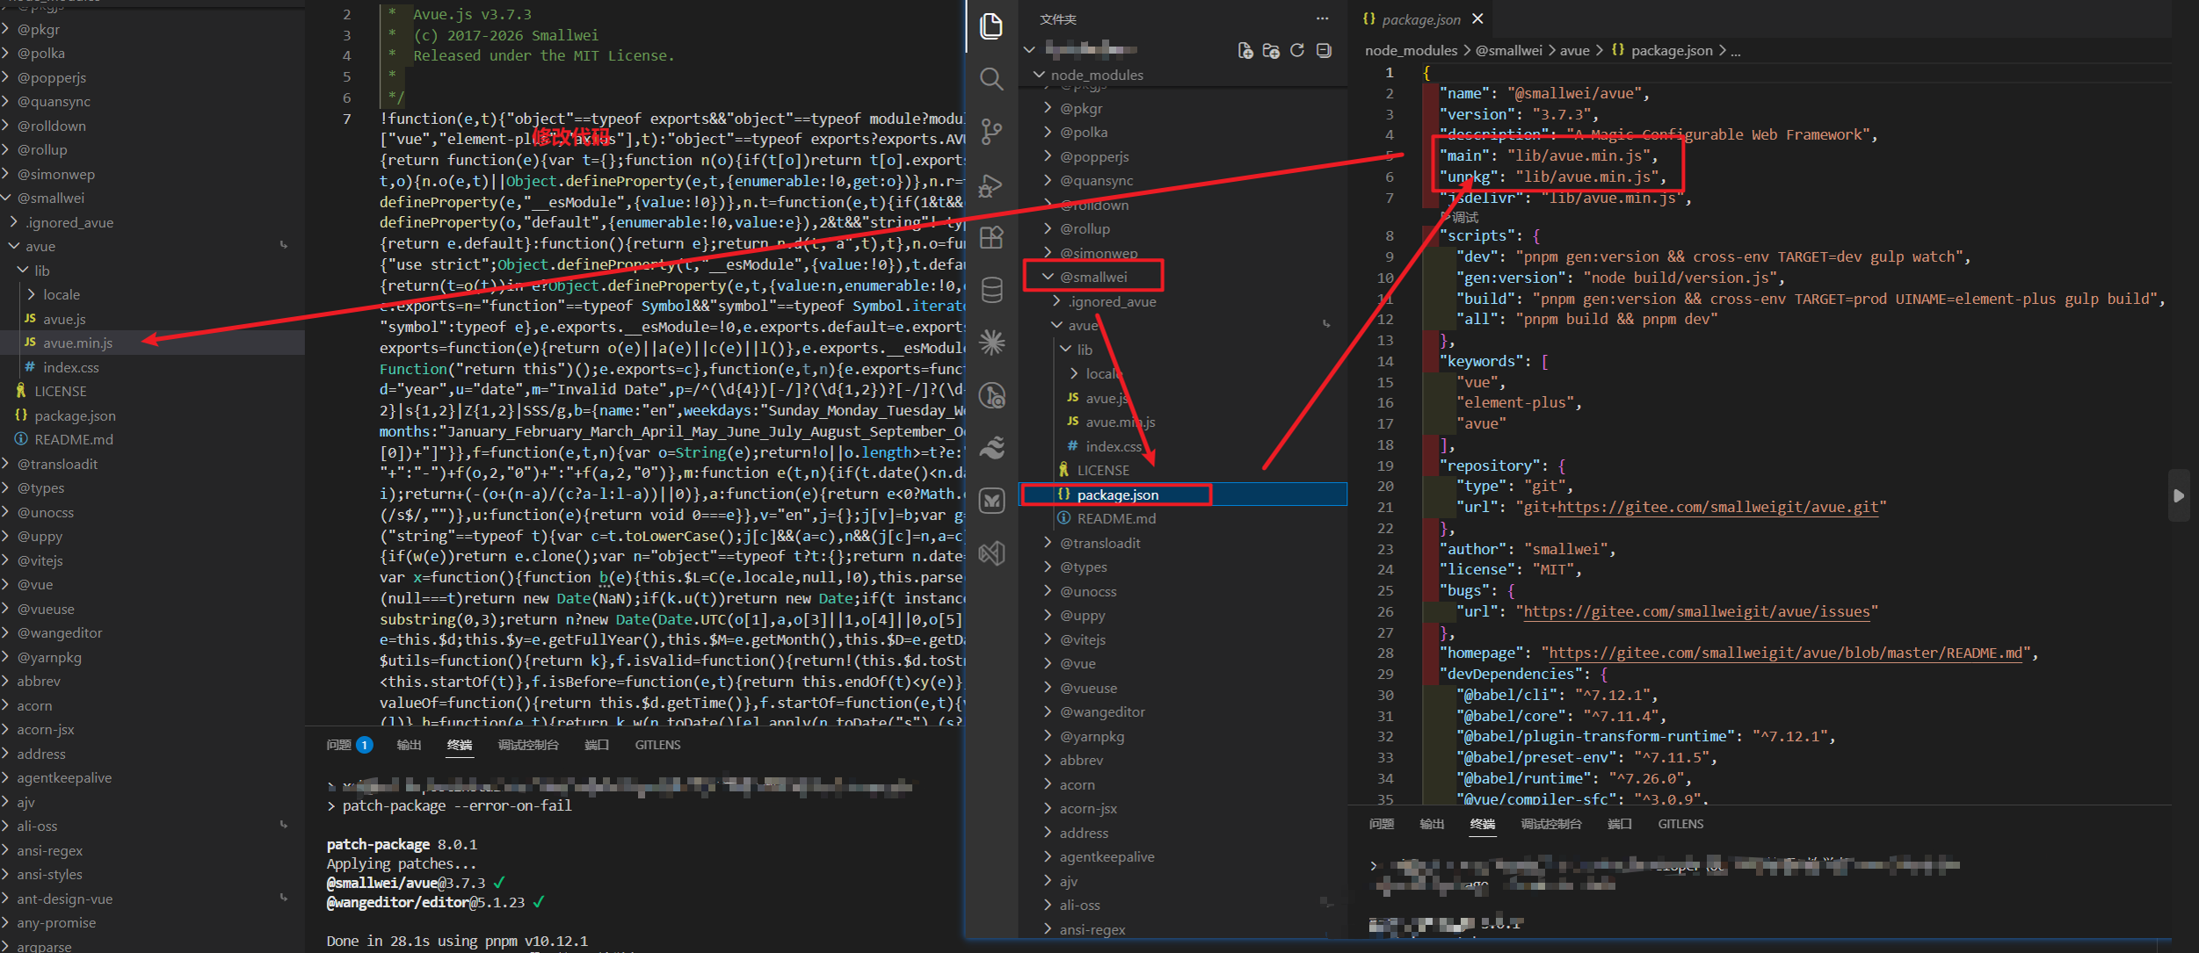2199x953 pixels.
Task: Click the New File icon in the explorer header
Action: click(1245, 50)
